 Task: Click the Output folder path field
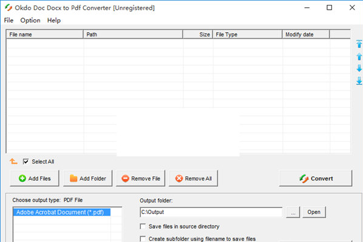(x=211, y=212)
